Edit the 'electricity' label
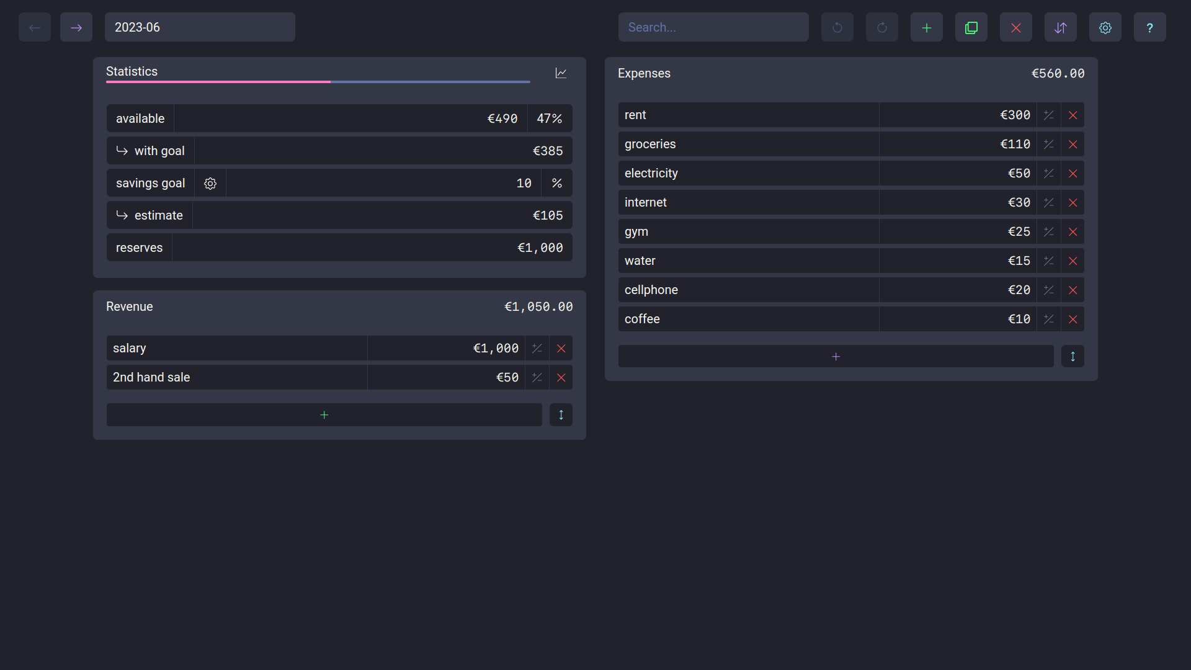Image resolution: width=1191 pixels, height=670 pixels. point(749,173)
